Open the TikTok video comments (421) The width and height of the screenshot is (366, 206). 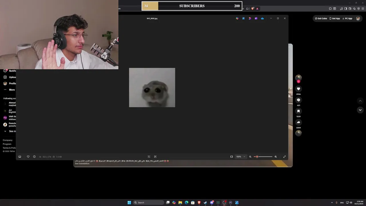click(x=299, y=100)
